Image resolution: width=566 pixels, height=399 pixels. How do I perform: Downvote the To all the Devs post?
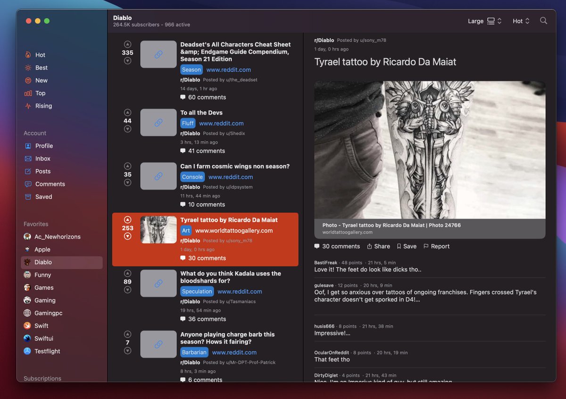[127, 129]
